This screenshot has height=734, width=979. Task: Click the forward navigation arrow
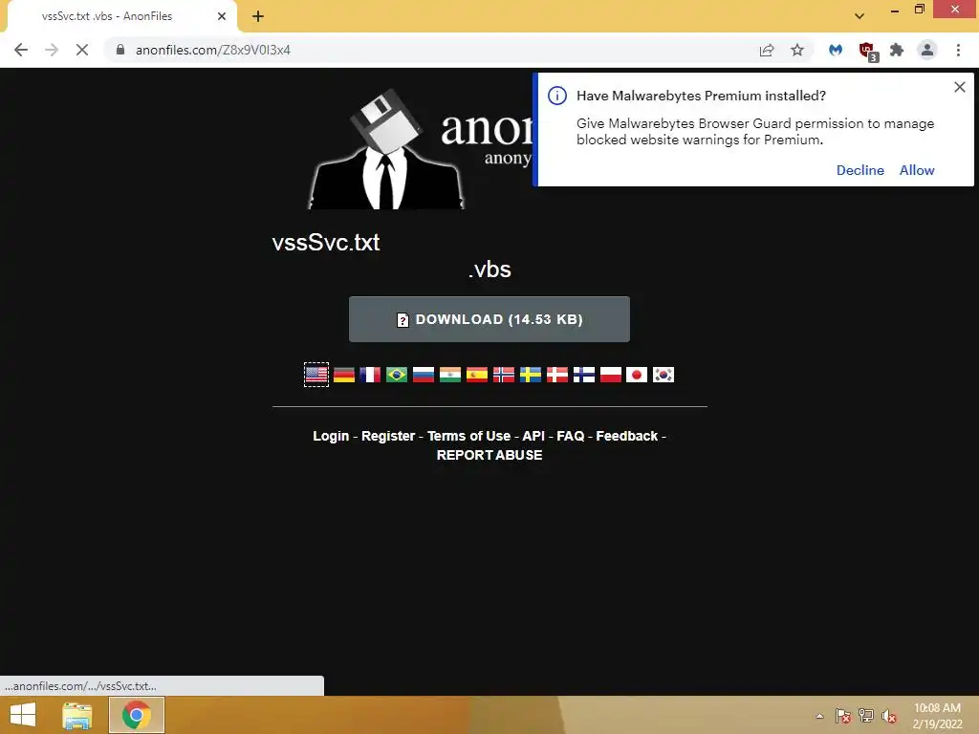(52, 50)
